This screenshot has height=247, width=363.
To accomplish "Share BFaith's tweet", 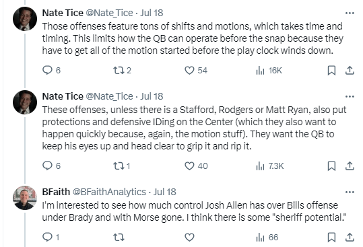I will [x=350, y=238].
